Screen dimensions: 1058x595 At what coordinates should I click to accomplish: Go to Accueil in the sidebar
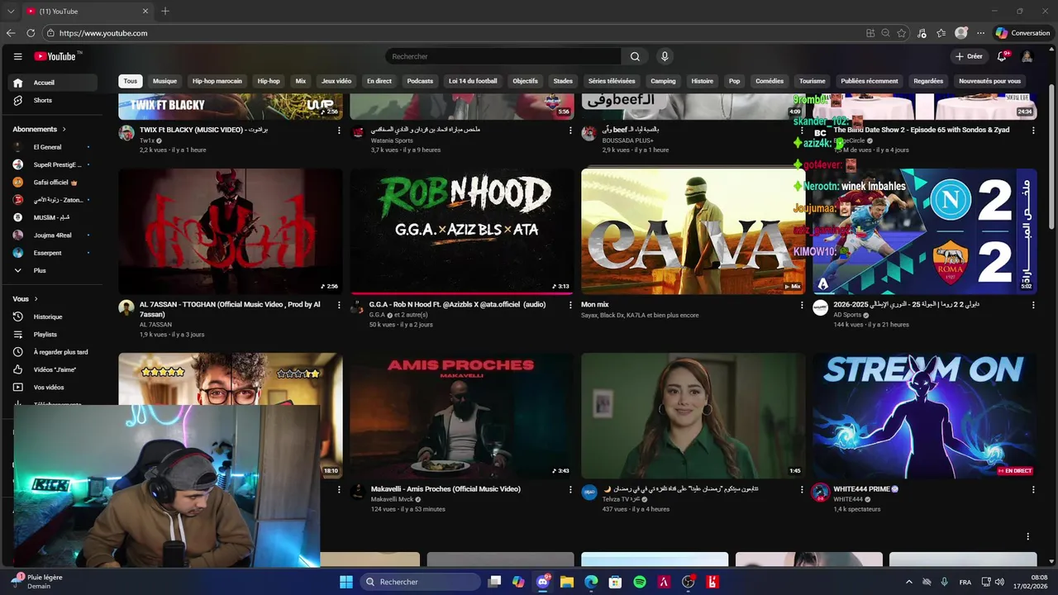tap(55, 83)
